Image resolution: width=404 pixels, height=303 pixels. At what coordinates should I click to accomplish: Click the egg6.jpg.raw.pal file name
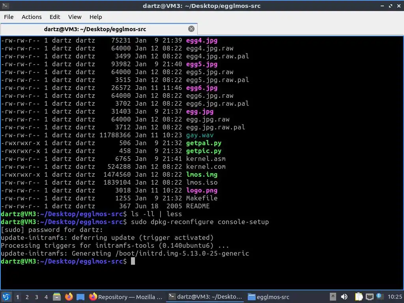(x=217, y=104)
